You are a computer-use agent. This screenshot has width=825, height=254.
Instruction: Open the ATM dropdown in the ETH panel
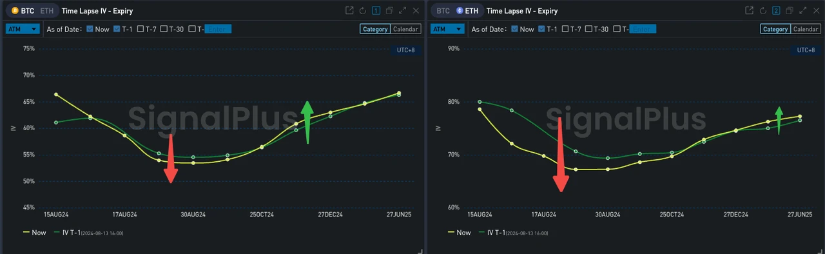[x=448, y=29]
